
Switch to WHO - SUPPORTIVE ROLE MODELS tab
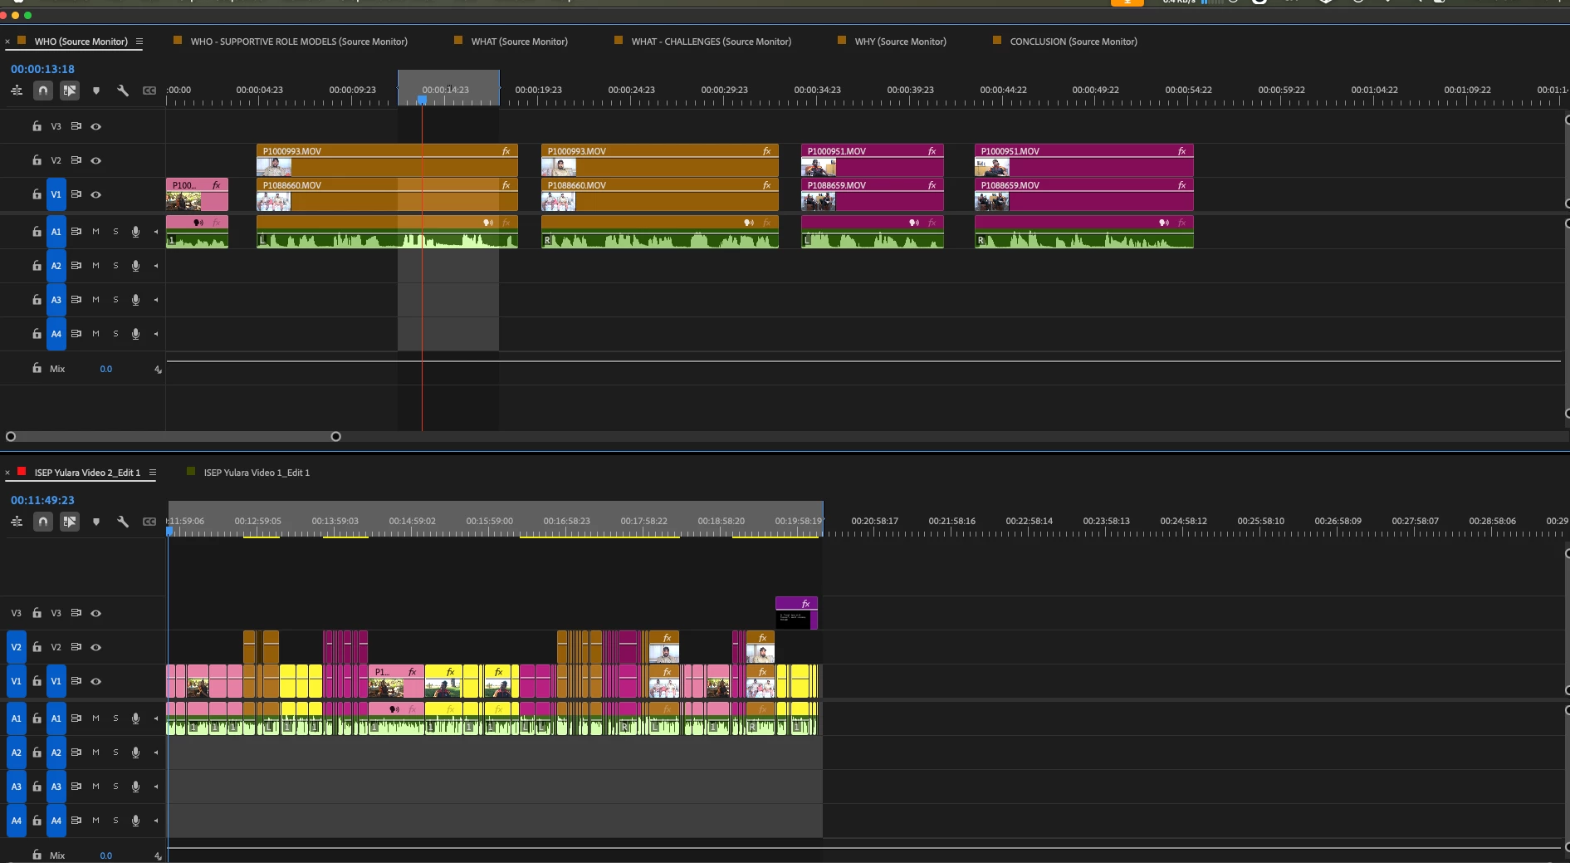(x=299, y=42)
